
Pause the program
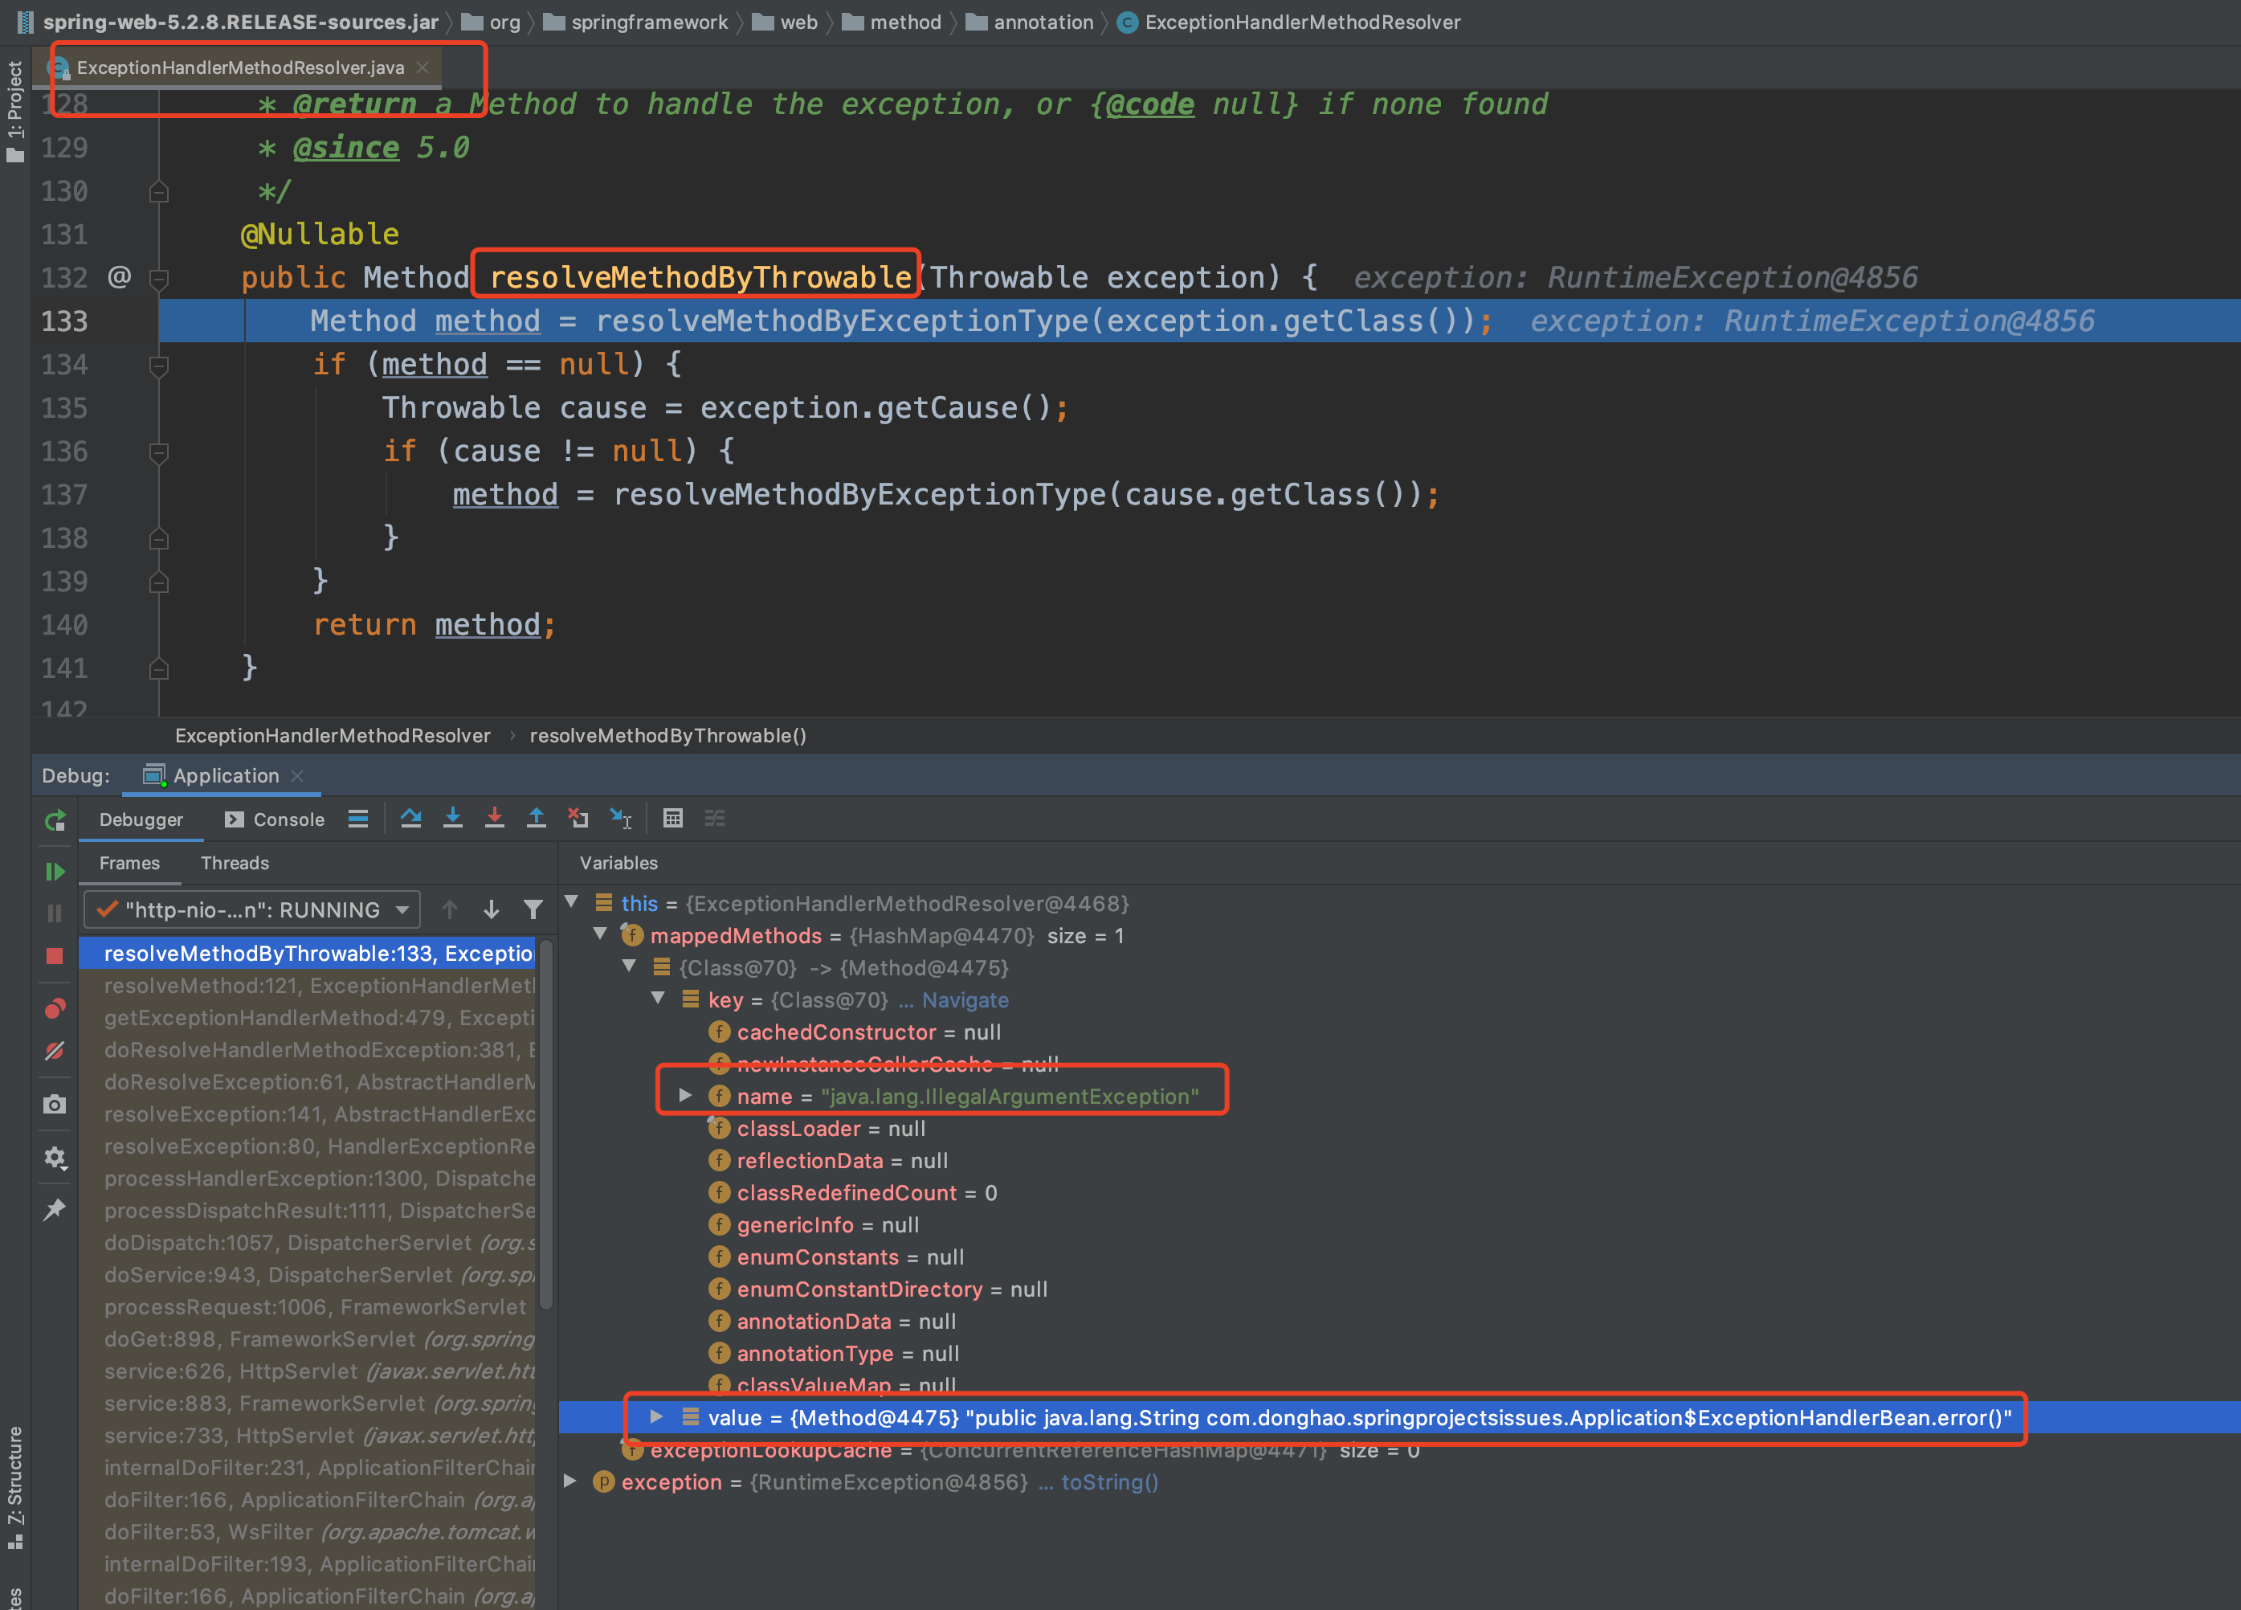[55, 913]
